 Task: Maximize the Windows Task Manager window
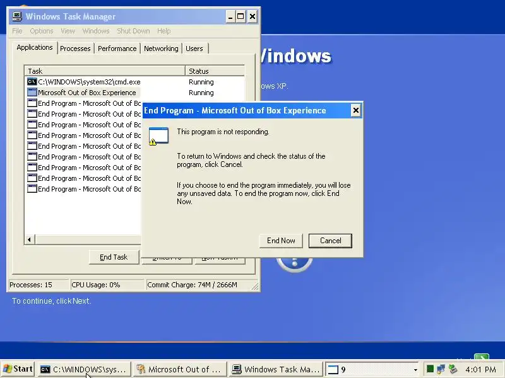(241, 17)
